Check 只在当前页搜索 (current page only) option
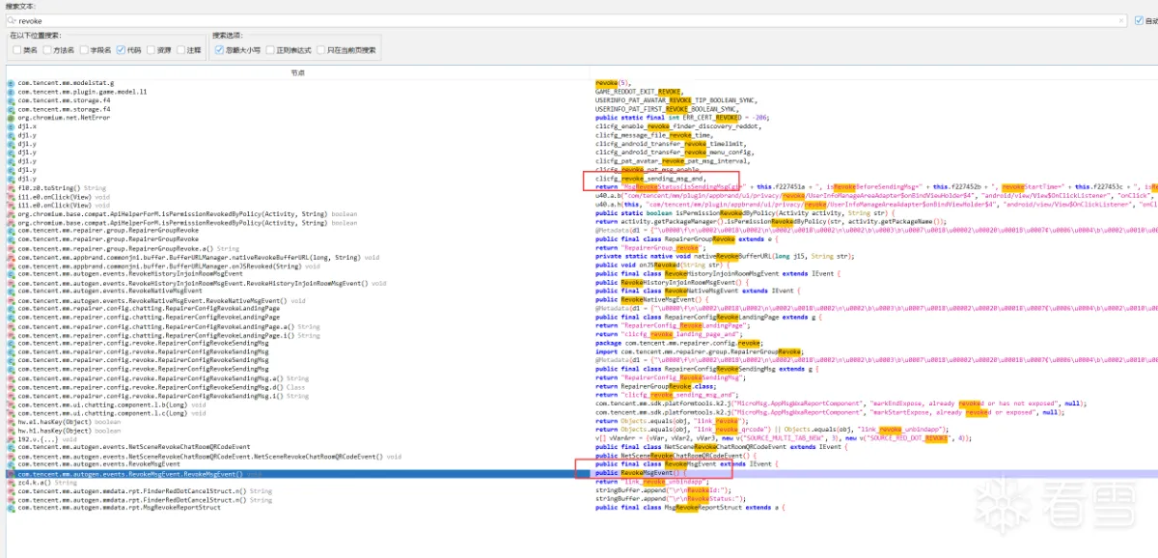The height and width of the screenshot is (558, 1158). (x=319, y=49)
